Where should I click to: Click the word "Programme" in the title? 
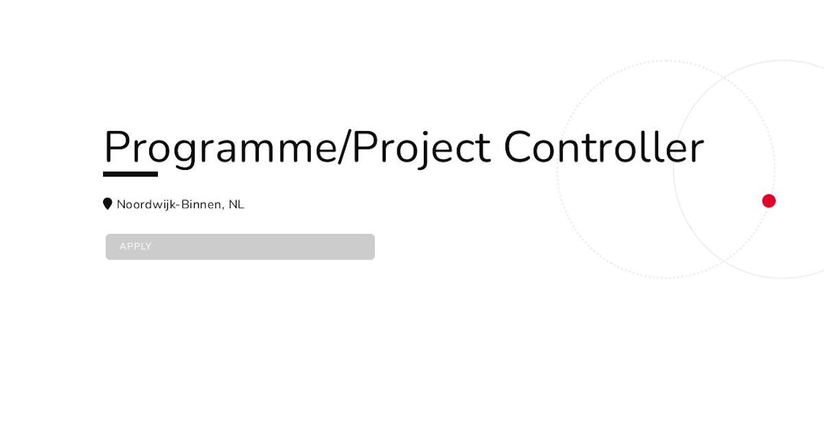[x=221, y=149]
